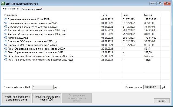Viewport: 173px width, 107px height.
Task: Click the icon beside 'Налог за 2022 год'
Action: [x=6, y=38]
